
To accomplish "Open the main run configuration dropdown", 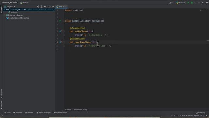I will coord(180,3).
